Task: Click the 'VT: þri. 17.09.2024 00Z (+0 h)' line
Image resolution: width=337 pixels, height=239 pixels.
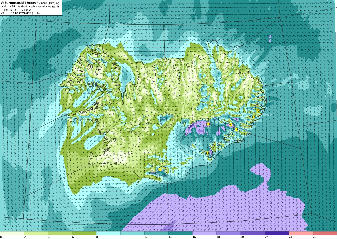Action: pos(20,13)
